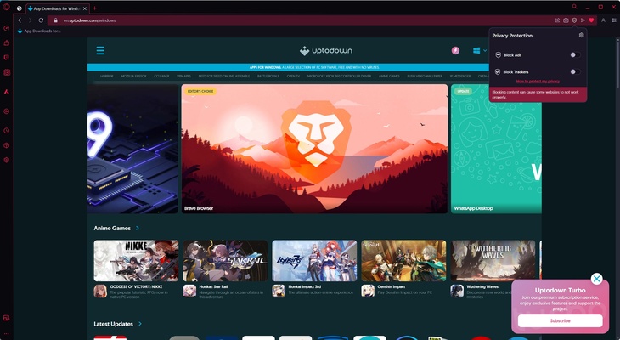Click the privacy protection shield icon
The image size is (620, 340).
click(x=574, y=20)
